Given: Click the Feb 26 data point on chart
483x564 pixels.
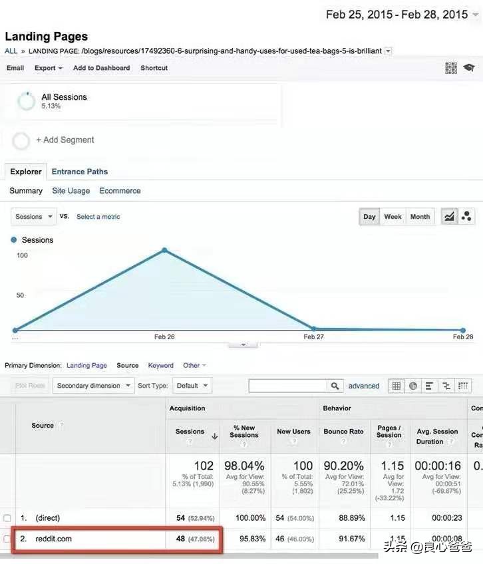Looking at the screenshot, I should click(x=164, y=250).
